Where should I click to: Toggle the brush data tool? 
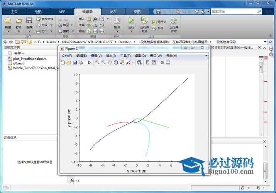pyautogui.click(x=128, y=63)
